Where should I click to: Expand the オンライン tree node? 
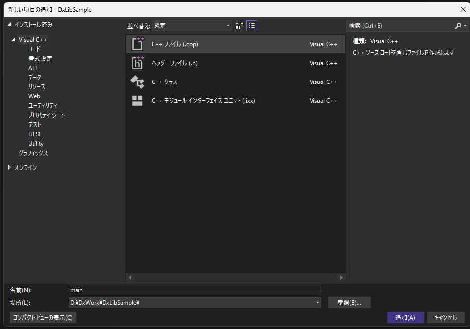coord(9,167)
